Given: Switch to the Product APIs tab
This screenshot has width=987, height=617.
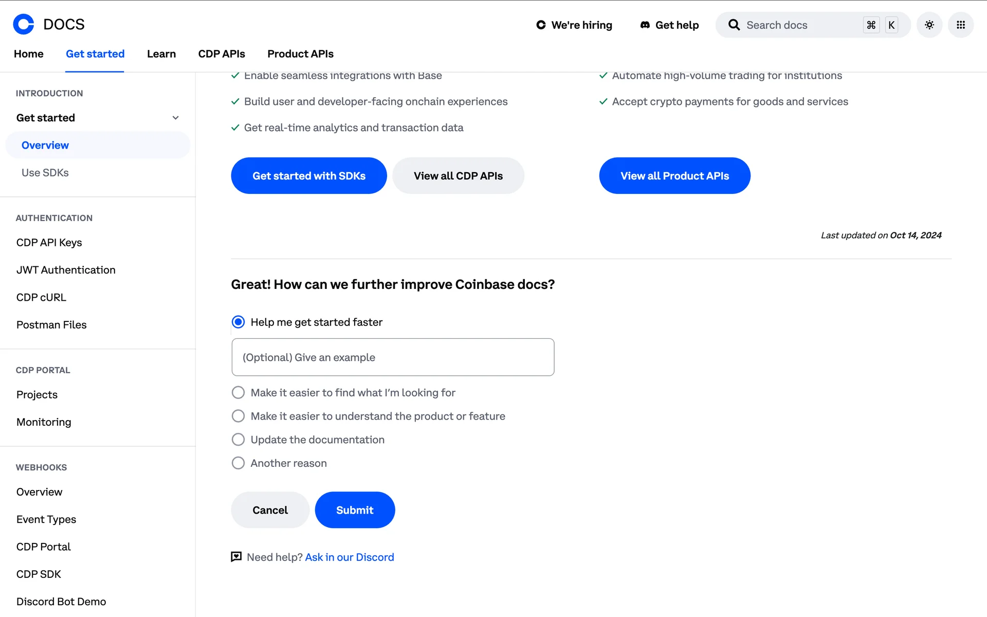Looking at the screenshot, I should pos(300,54).
